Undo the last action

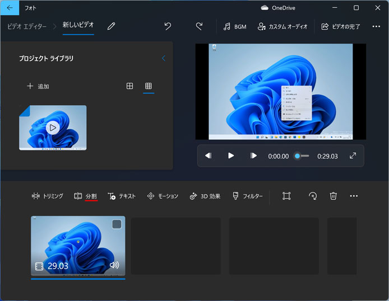pos(168,26)
